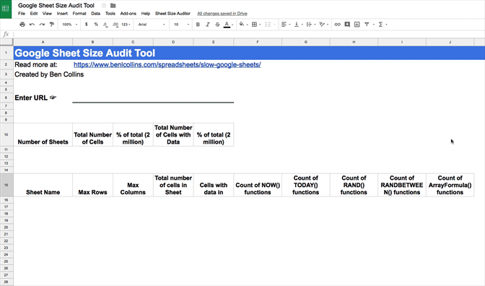This screenshot has width=485, height=286.
Task: Open the Tools menu
Action: (110, 14)
